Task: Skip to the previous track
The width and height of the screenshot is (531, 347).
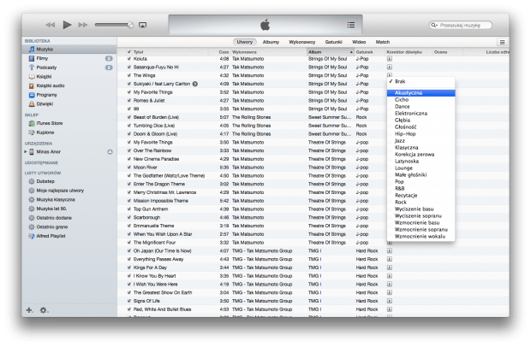Action: (51, 25)
